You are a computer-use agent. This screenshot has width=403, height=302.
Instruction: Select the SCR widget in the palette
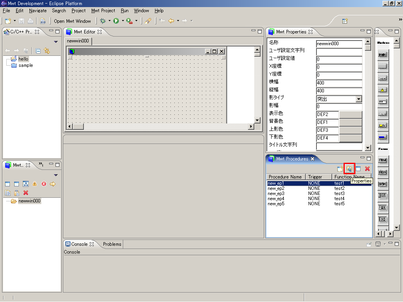click(383, 195)
